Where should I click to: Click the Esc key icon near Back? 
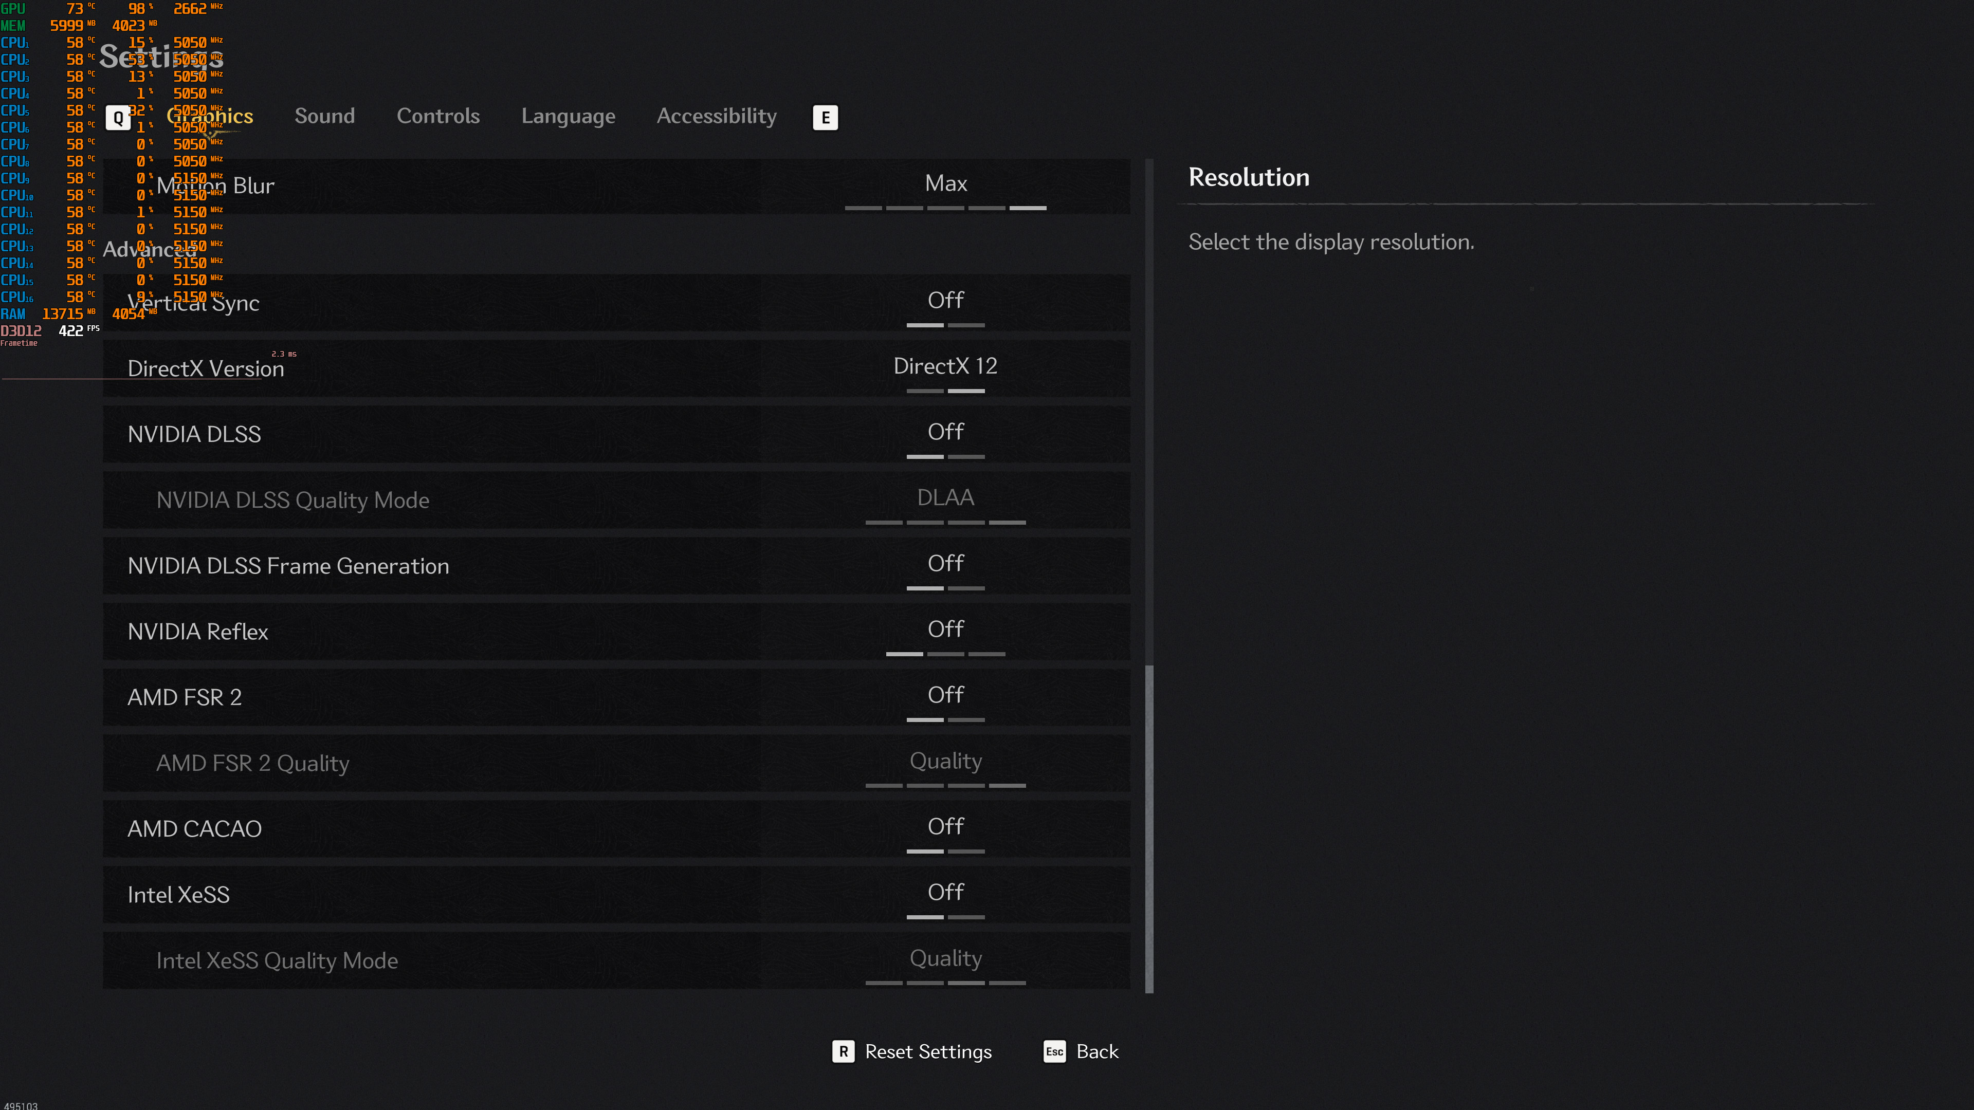point(1054,1051)
